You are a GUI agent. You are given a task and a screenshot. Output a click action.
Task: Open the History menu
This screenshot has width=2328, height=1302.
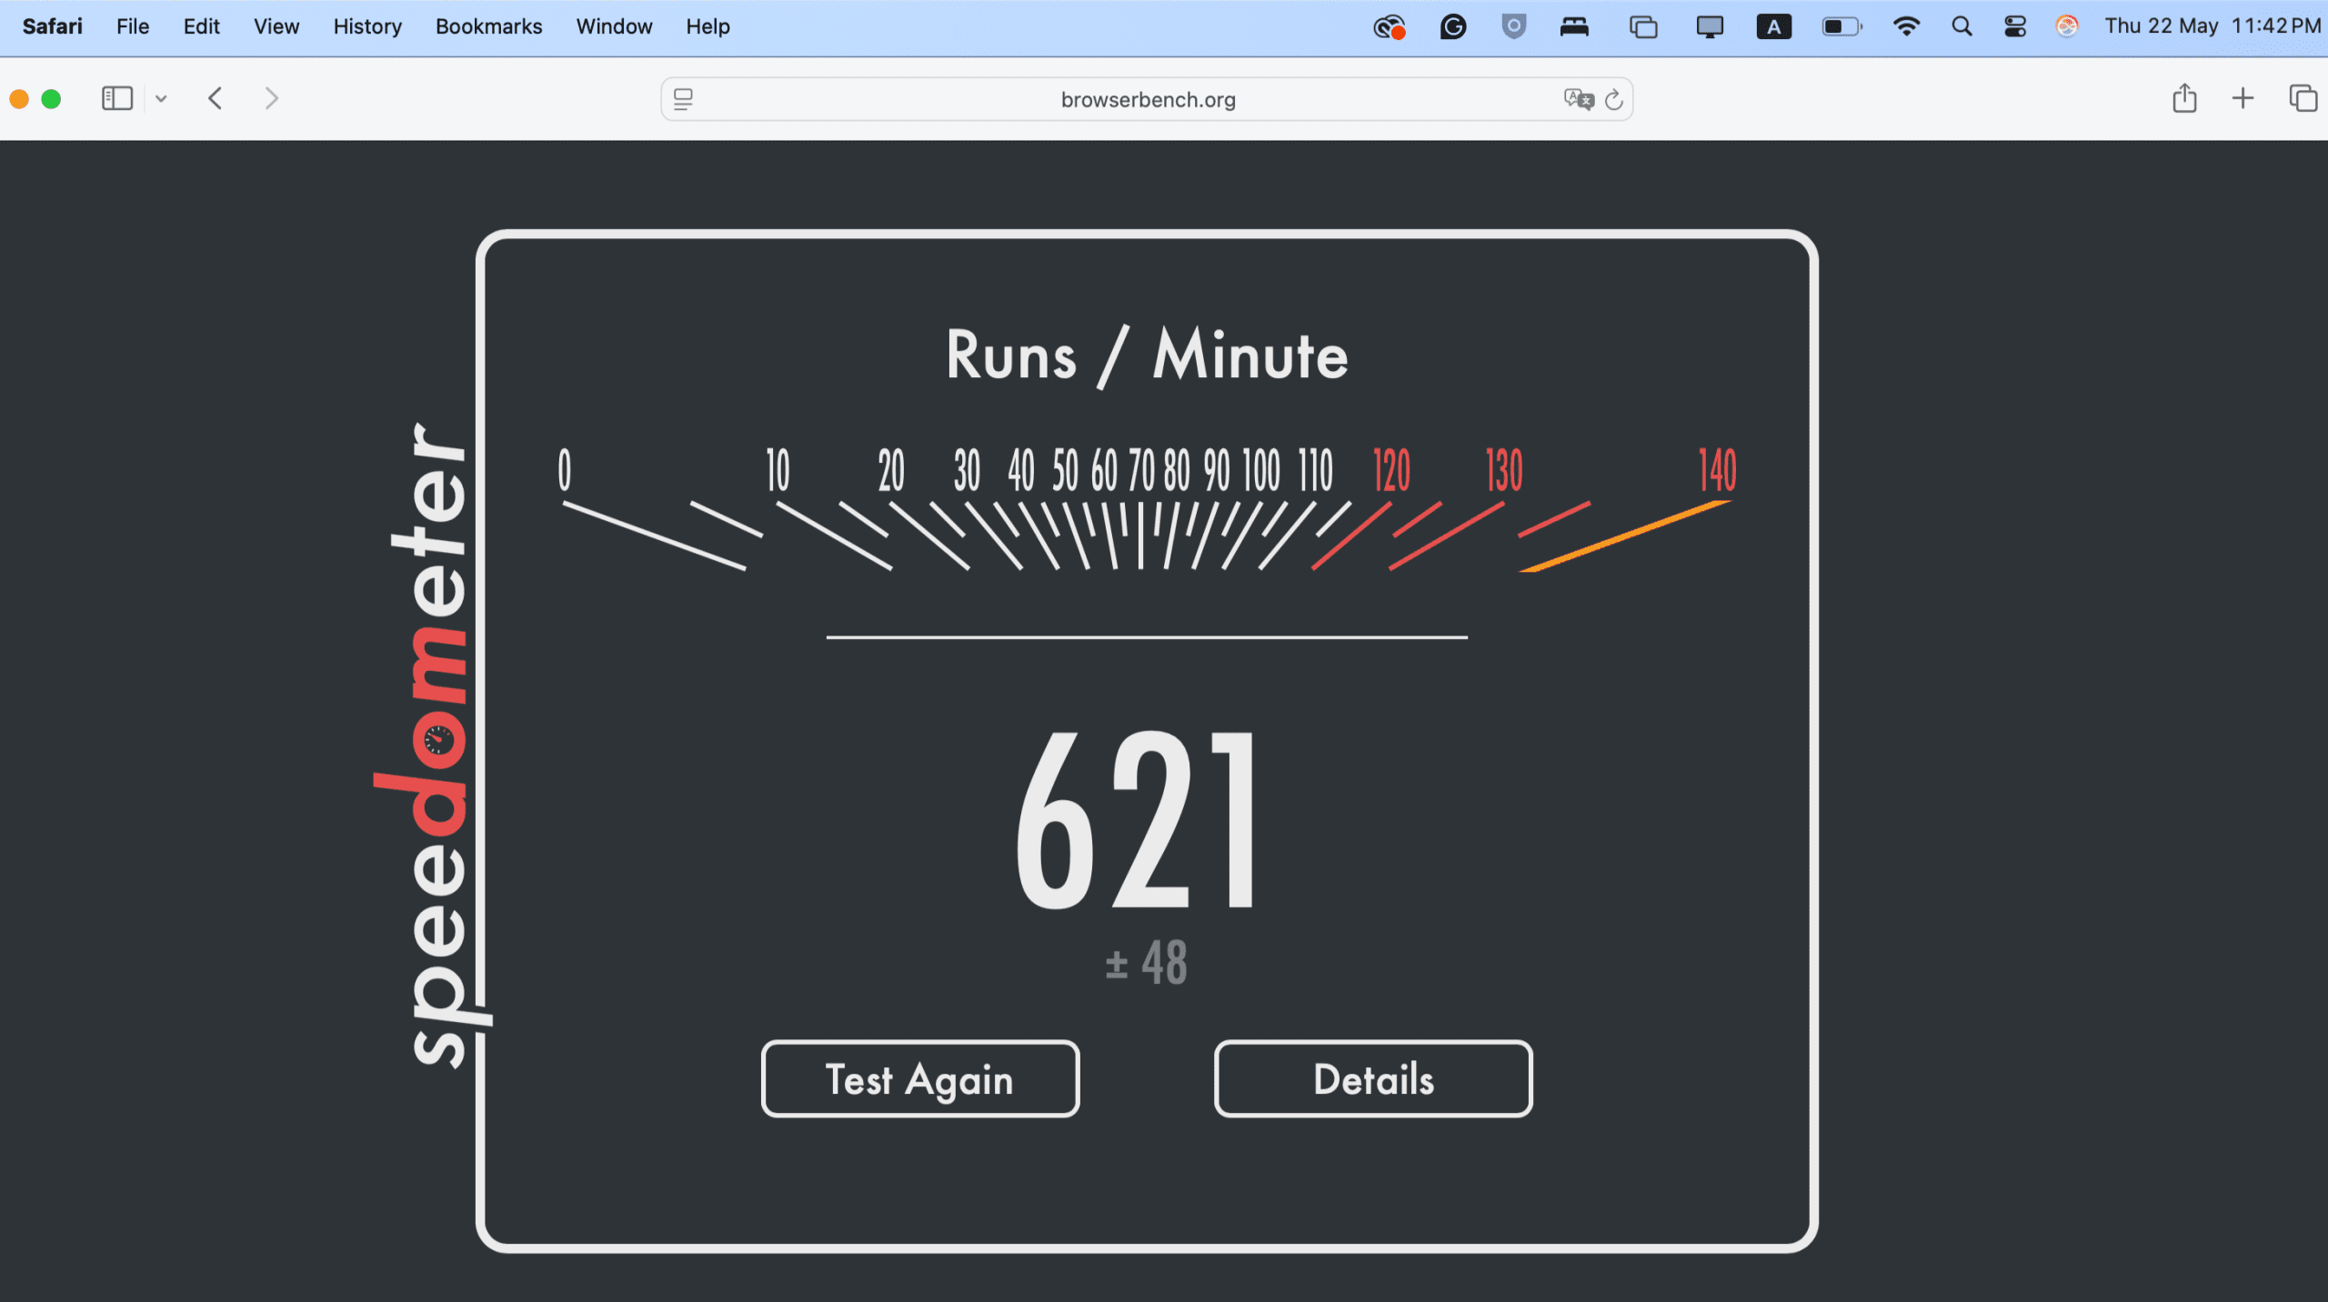[x=366, y=26]
